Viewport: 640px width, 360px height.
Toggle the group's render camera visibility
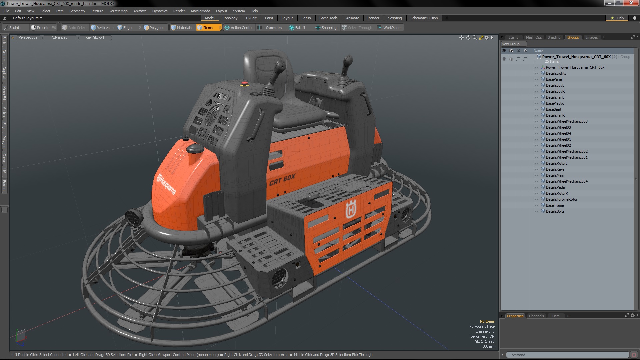(x=511, y=59)
